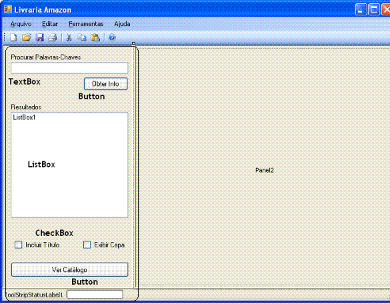390x304 pixels.
Task: Toggle the Exibir Capa checkbox
Action: tap(87, 245)
